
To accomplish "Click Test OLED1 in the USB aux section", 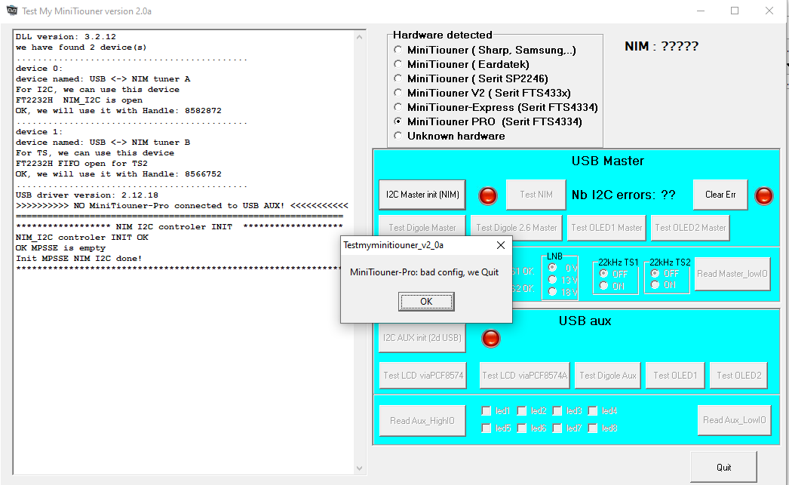I will click(x=675, y=376).
